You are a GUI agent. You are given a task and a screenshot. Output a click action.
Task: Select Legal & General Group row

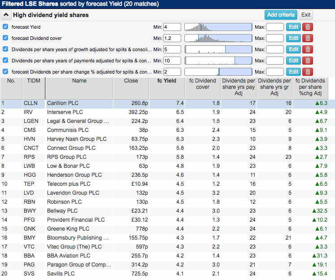tap(168, 121)
